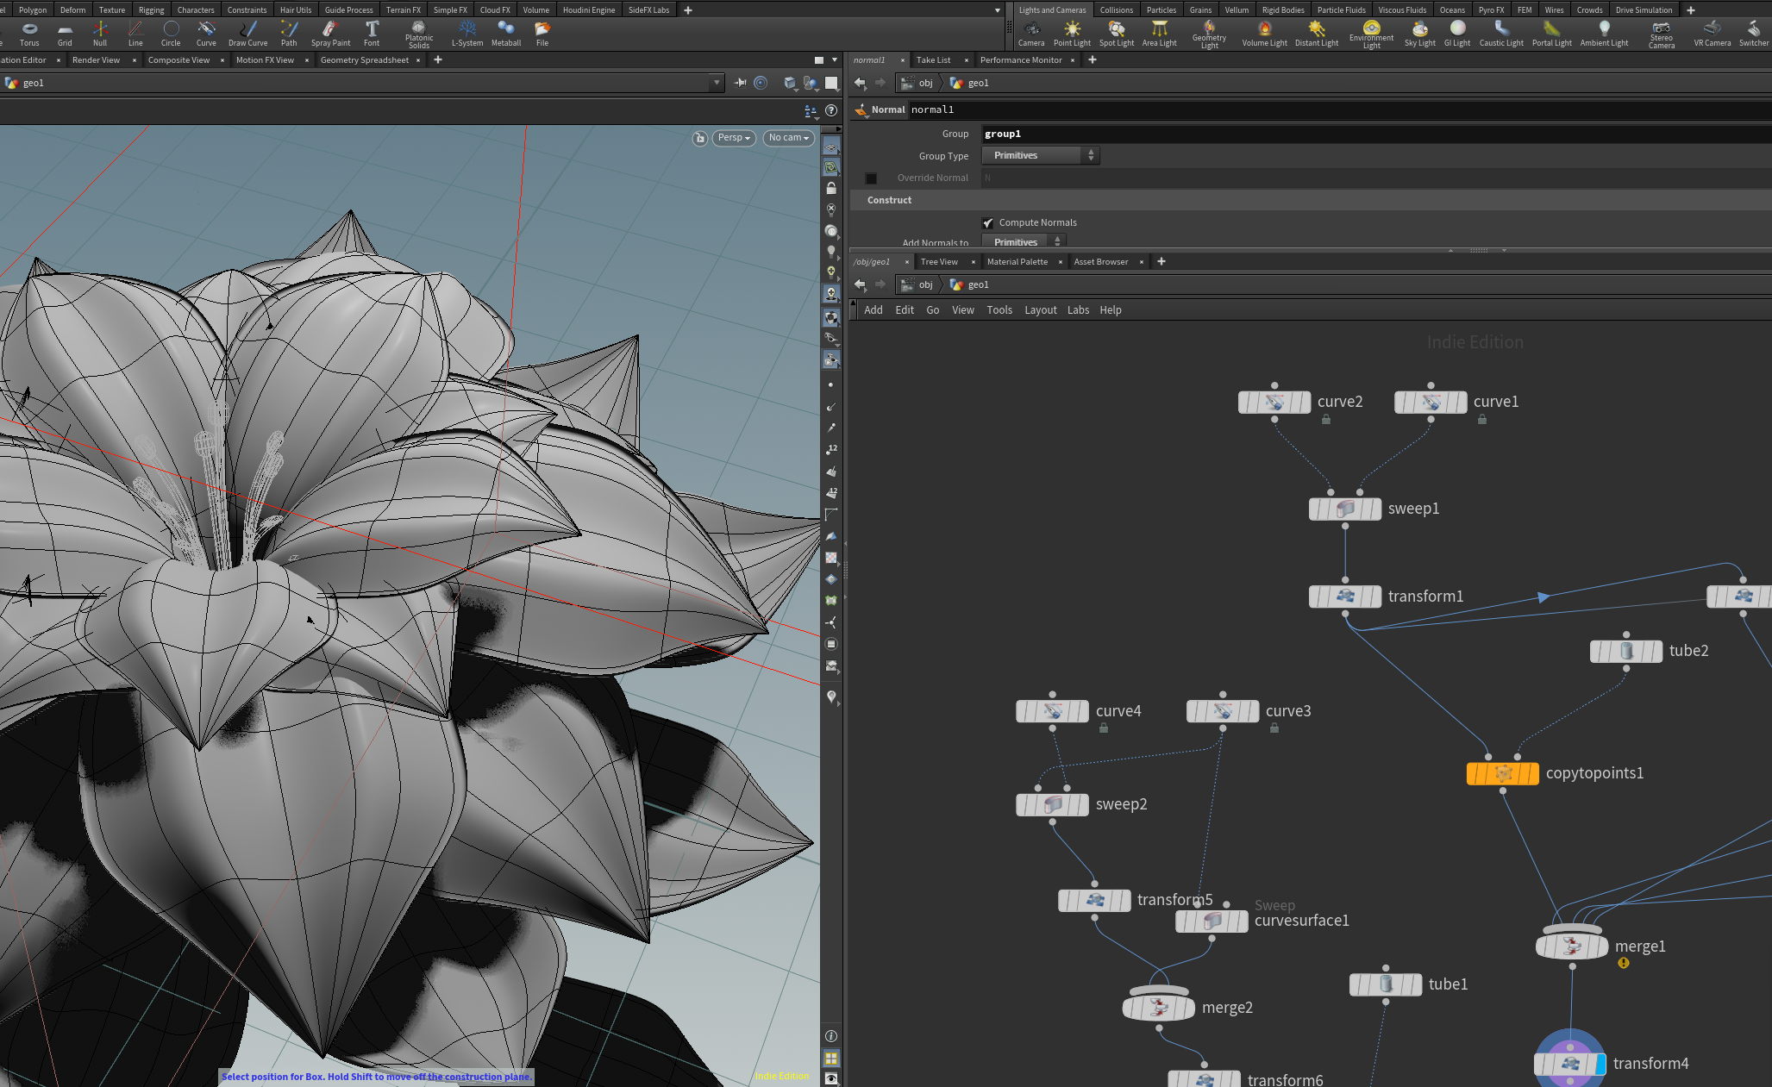Add a Point Light
This screenshot has width=1772, height=1087.
pyautogui.click(x=1072, y=34)
